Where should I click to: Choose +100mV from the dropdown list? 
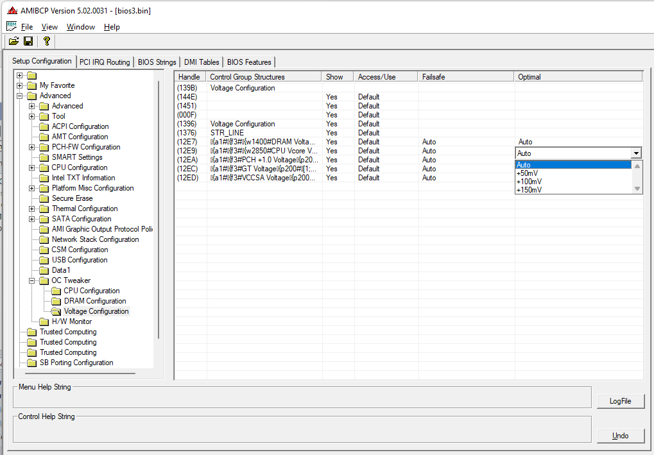[x=574, y=182]
